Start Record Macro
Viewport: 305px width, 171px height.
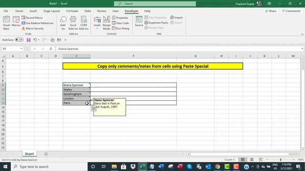point(32,18)
